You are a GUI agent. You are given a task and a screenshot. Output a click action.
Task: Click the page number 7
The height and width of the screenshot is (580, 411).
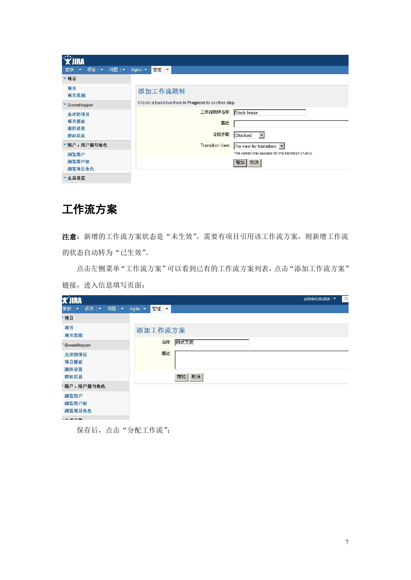click(347, 542)
